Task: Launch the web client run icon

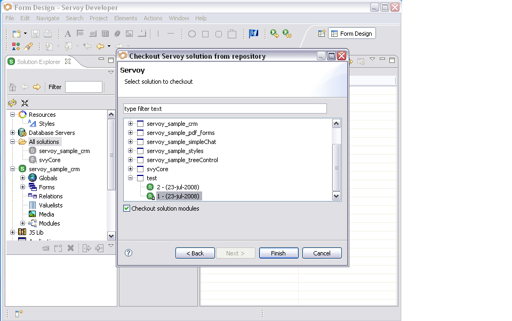Action: (287, 34)
